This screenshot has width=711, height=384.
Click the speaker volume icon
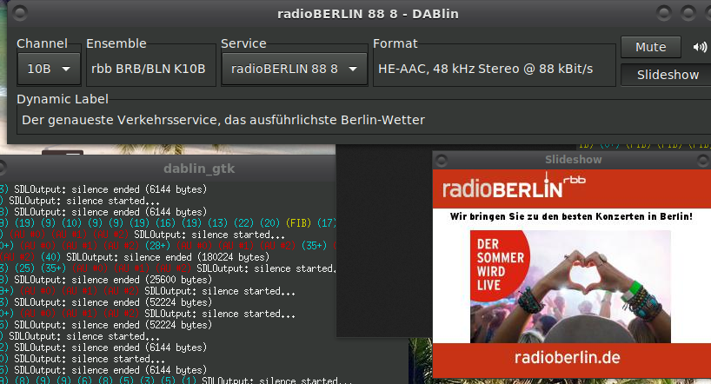coord(700,47)
